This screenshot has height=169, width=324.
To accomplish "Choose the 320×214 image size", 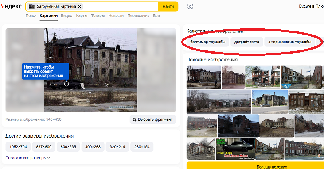I will point(117,147).
